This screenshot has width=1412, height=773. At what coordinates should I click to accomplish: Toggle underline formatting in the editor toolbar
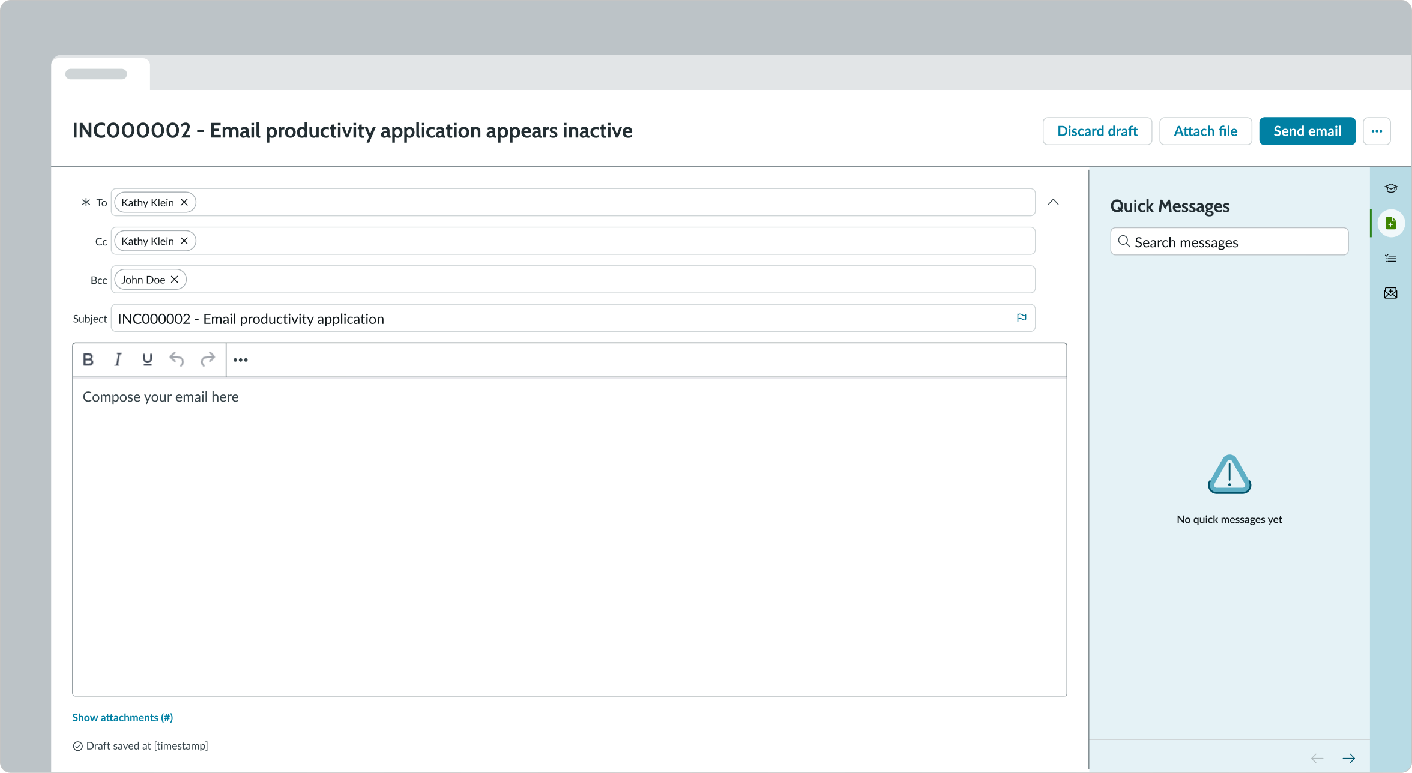pyautogui.click(x=147, y=359)
